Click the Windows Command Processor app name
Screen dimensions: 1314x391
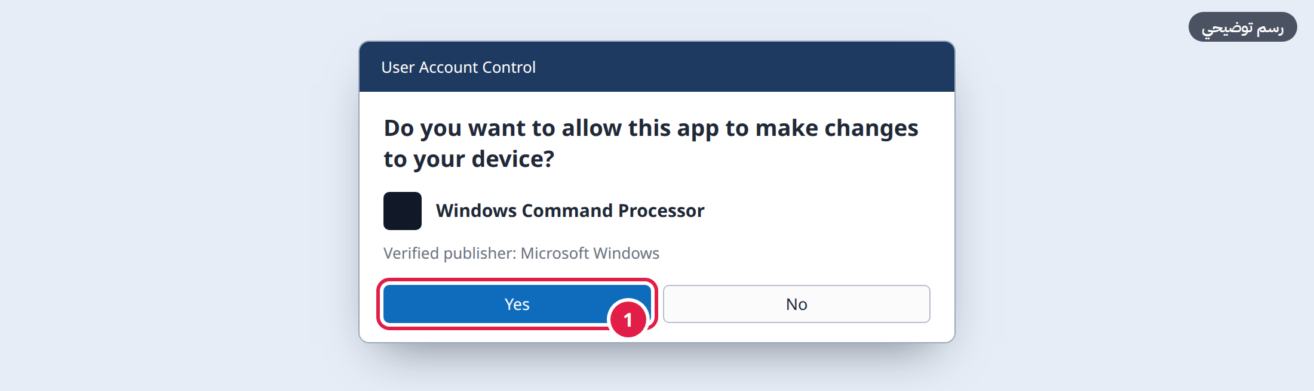(570, 210)
